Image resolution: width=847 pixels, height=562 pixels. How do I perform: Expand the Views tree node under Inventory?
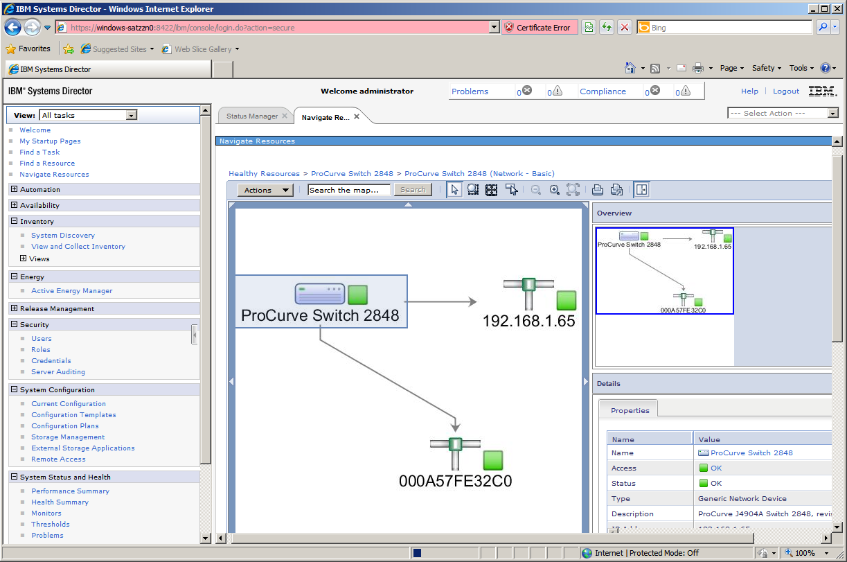coord(24,258)
